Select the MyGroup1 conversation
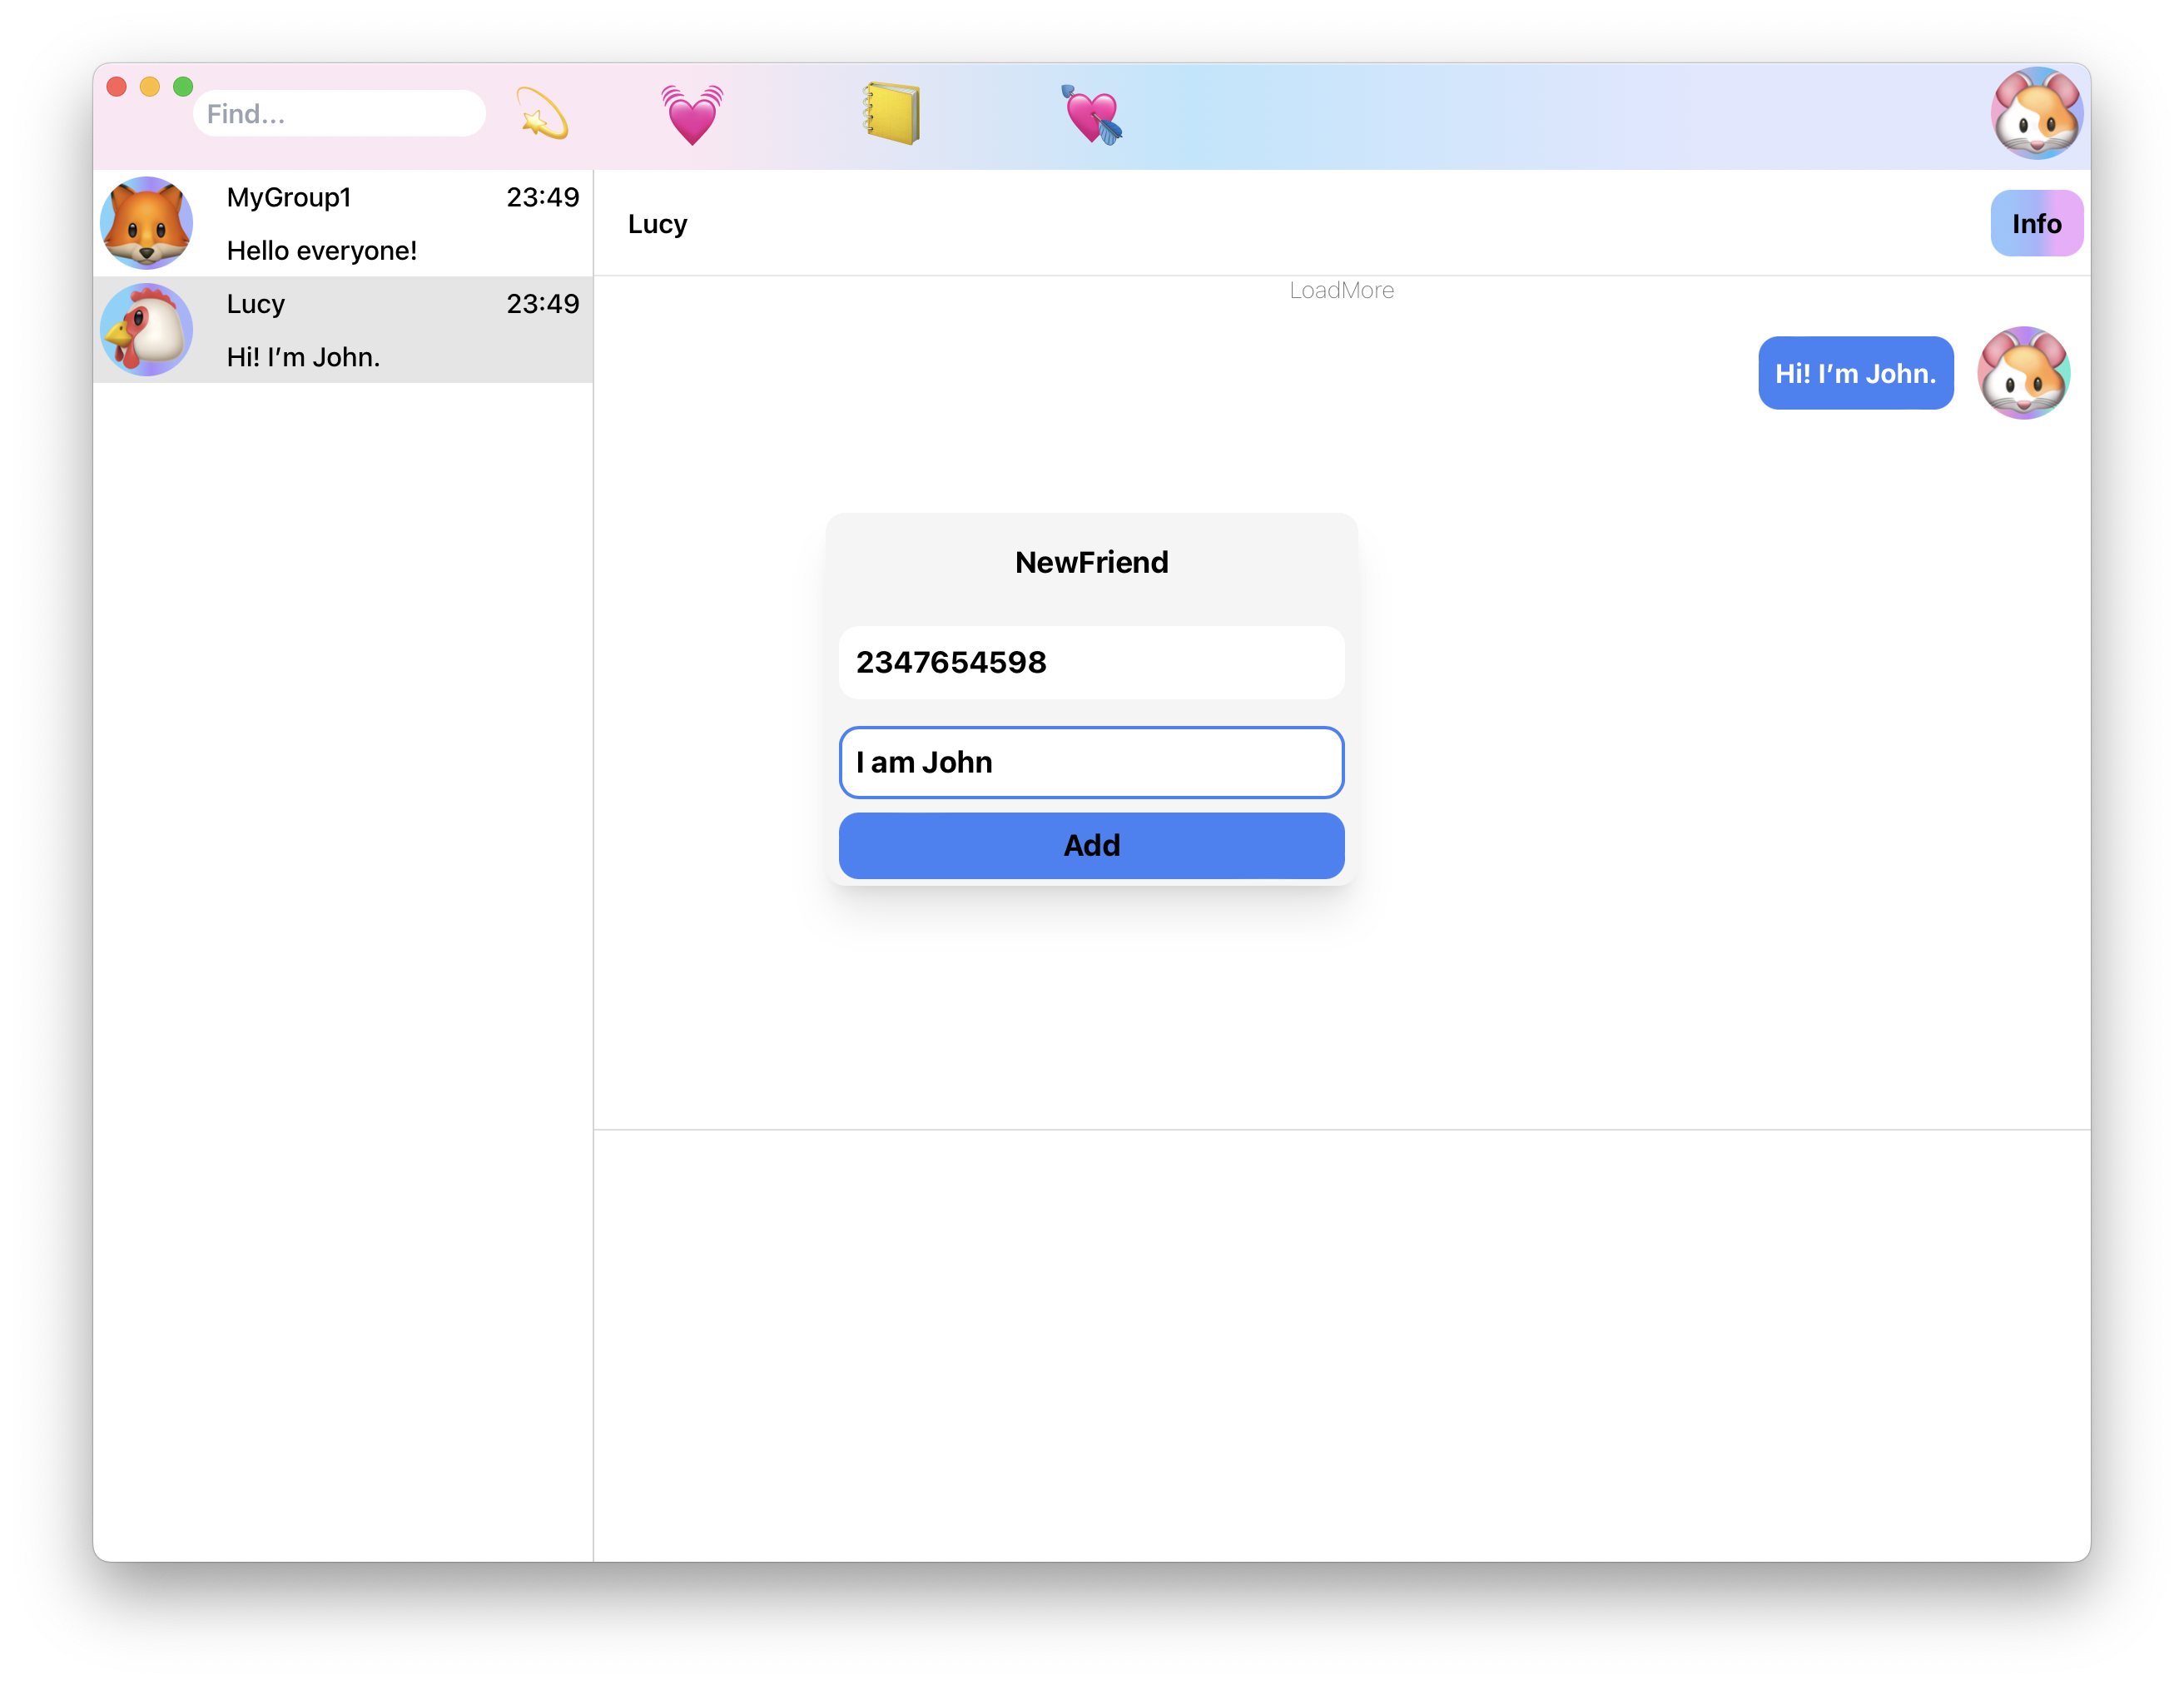Viewport: 2184px width, 1685px height. click(400, 223)
